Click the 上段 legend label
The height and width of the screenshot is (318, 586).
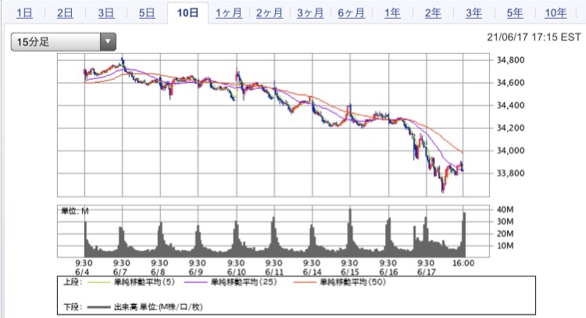73,282
